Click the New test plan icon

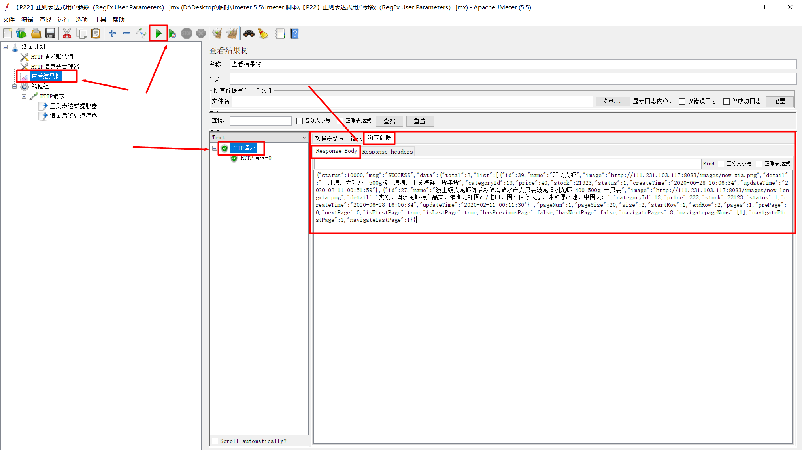pyautogui.click(x=8, y=34)
